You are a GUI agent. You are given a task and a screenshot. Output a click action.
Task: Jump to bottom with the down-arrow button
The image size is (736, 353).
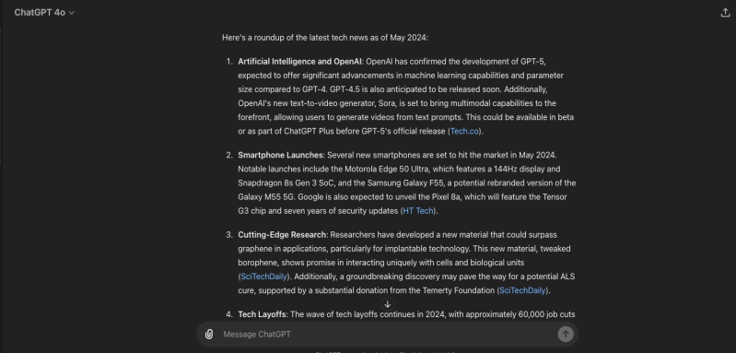click(x=387, y=304)
